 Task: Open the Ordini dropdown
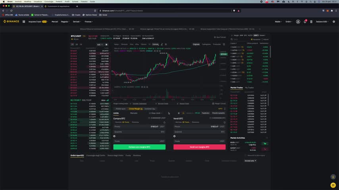(x=289, y=21)
